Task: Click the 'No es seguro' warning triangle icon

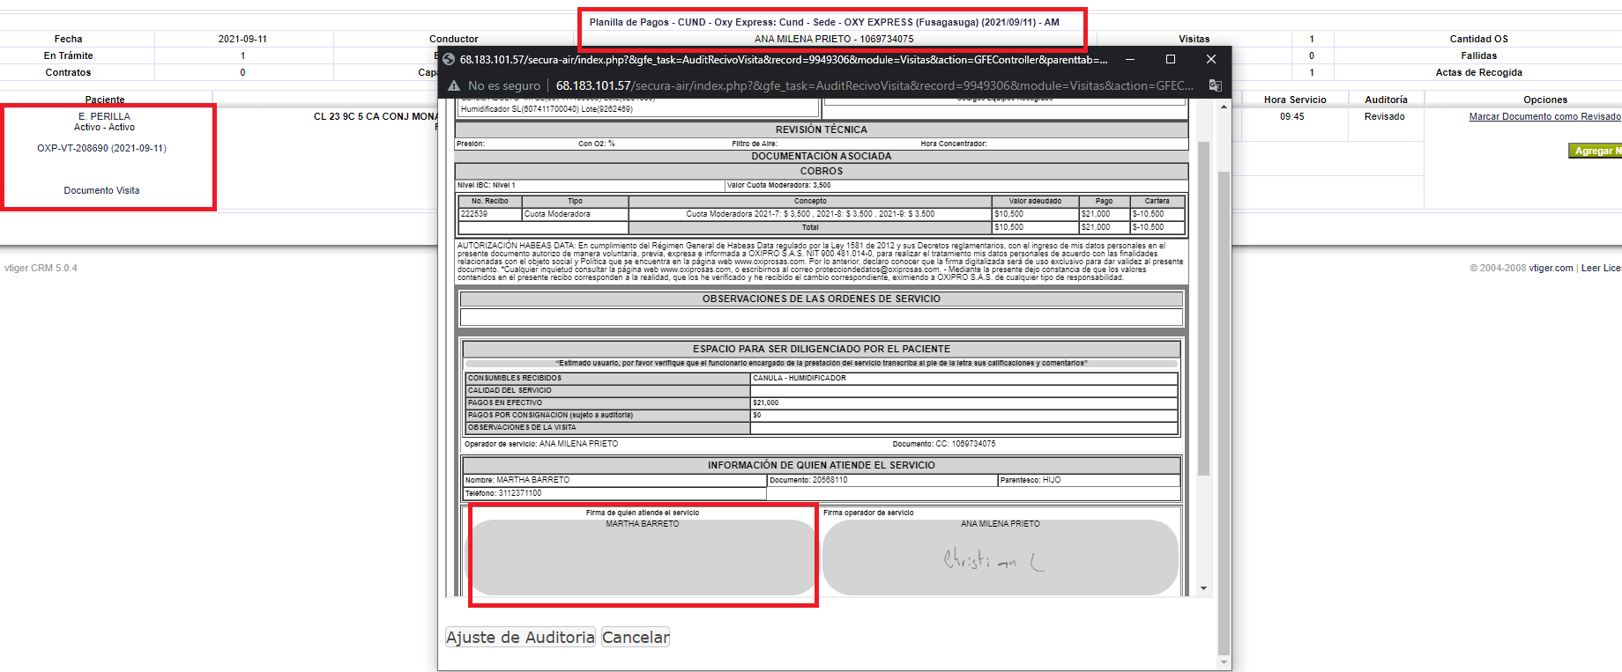Action: click(x=454, y=85)
